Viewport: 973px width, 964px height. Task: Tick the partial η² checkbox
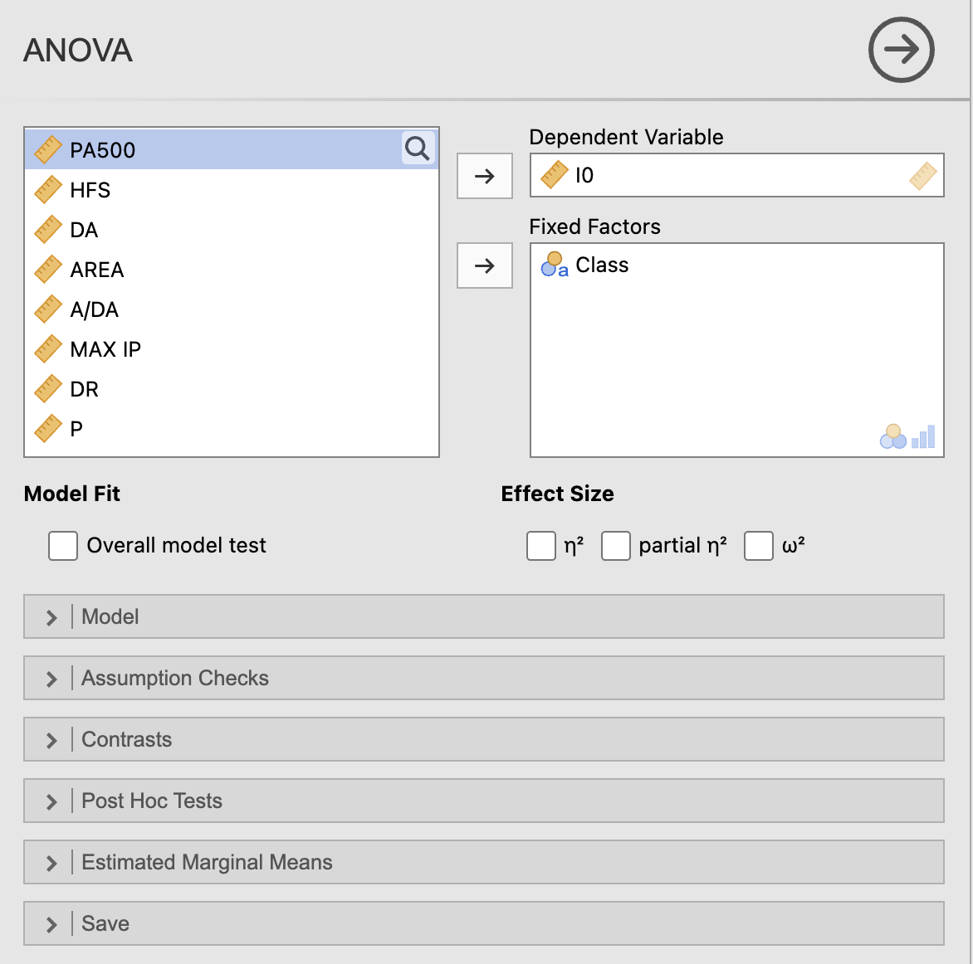(615, 546)
